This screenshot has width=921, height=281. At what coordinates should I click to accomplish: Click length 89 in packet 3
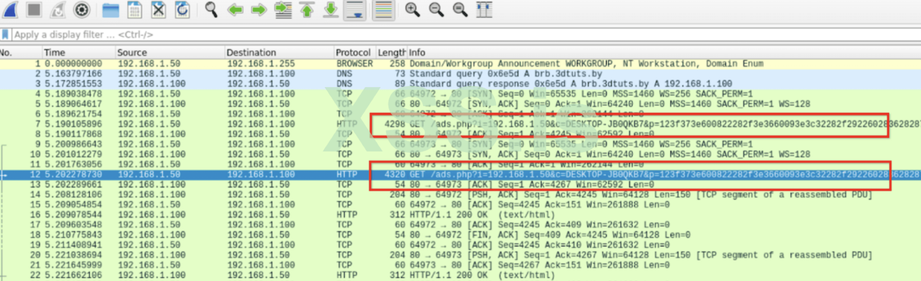pos(400,83)
